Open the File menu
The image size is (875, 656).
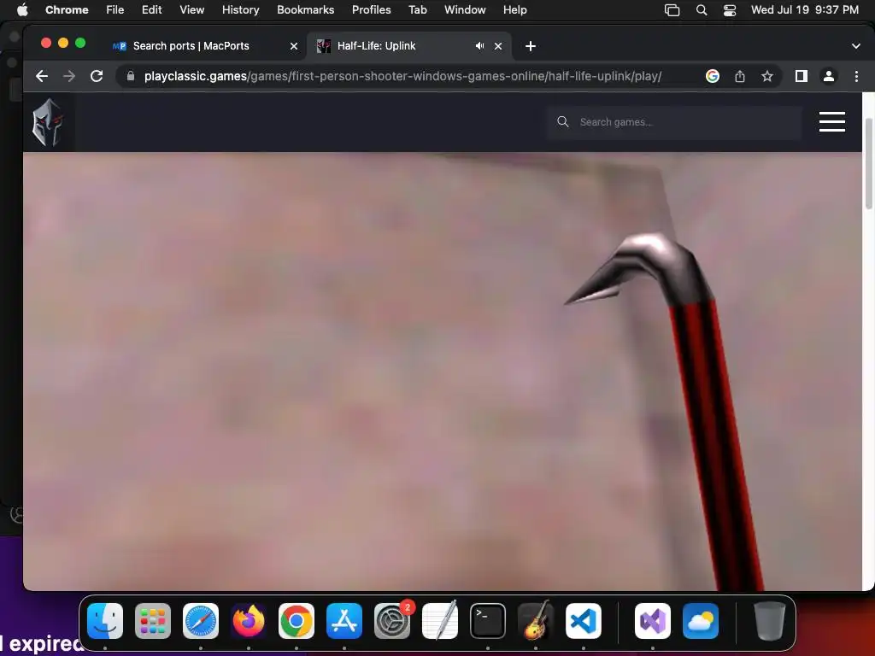(x=115, y=10)
